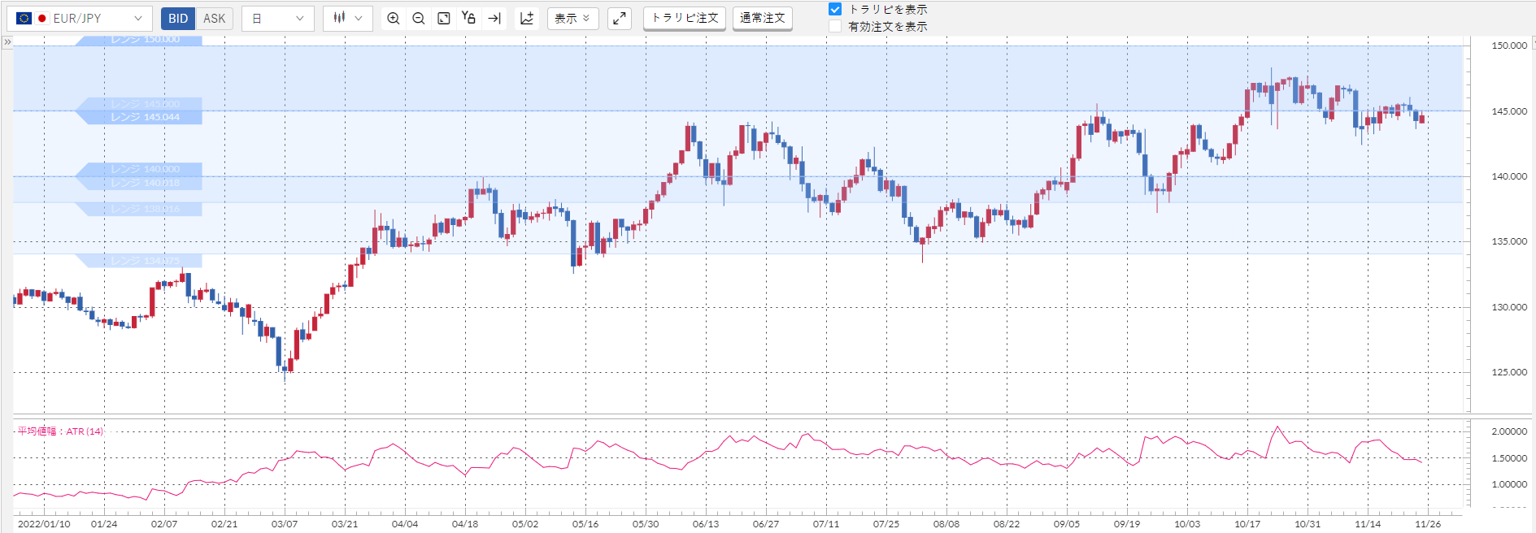Image resolution: width=1536 pixels, height=533 pixels.
Task: Click the 通常注文 button
Action: [763, 18]
